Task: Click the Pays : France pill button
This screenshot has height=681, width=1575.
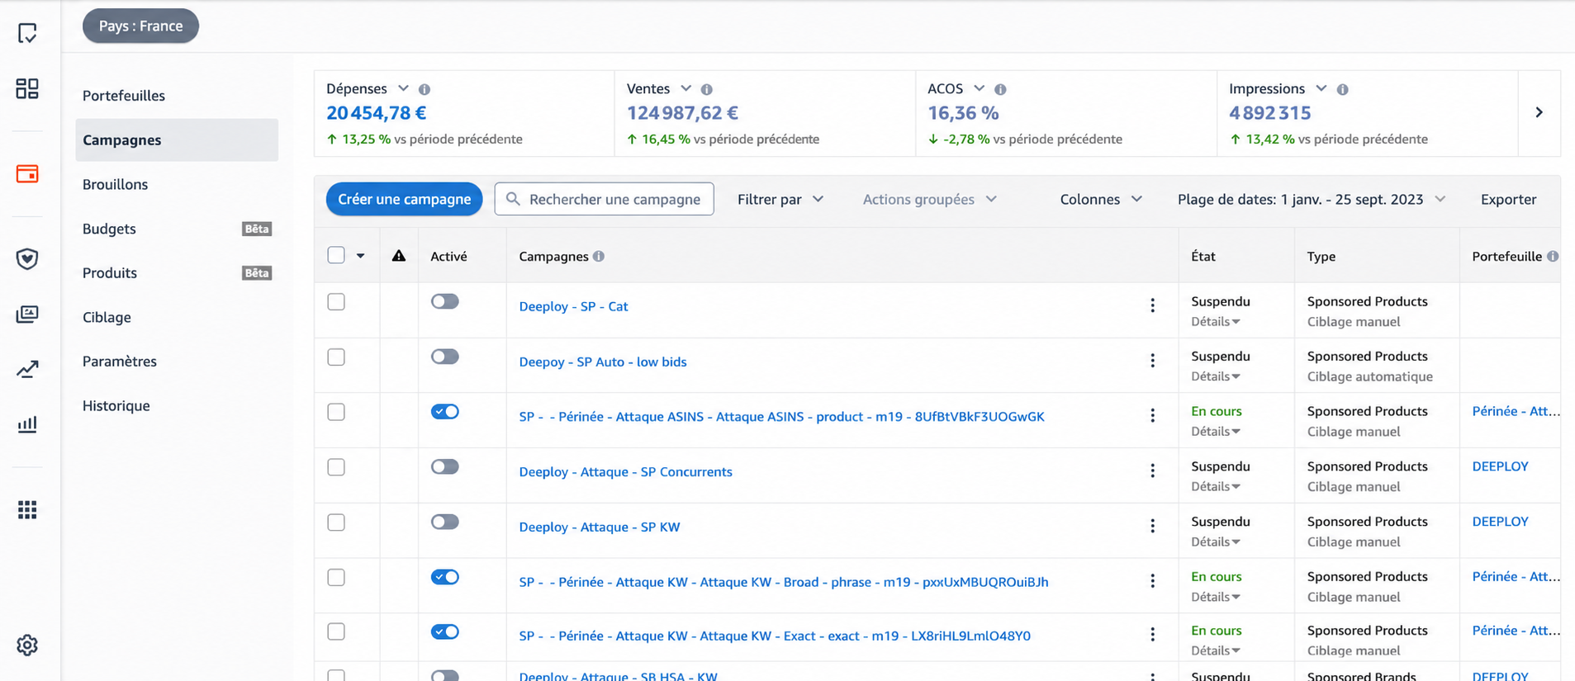Action: tap(140, 26)
